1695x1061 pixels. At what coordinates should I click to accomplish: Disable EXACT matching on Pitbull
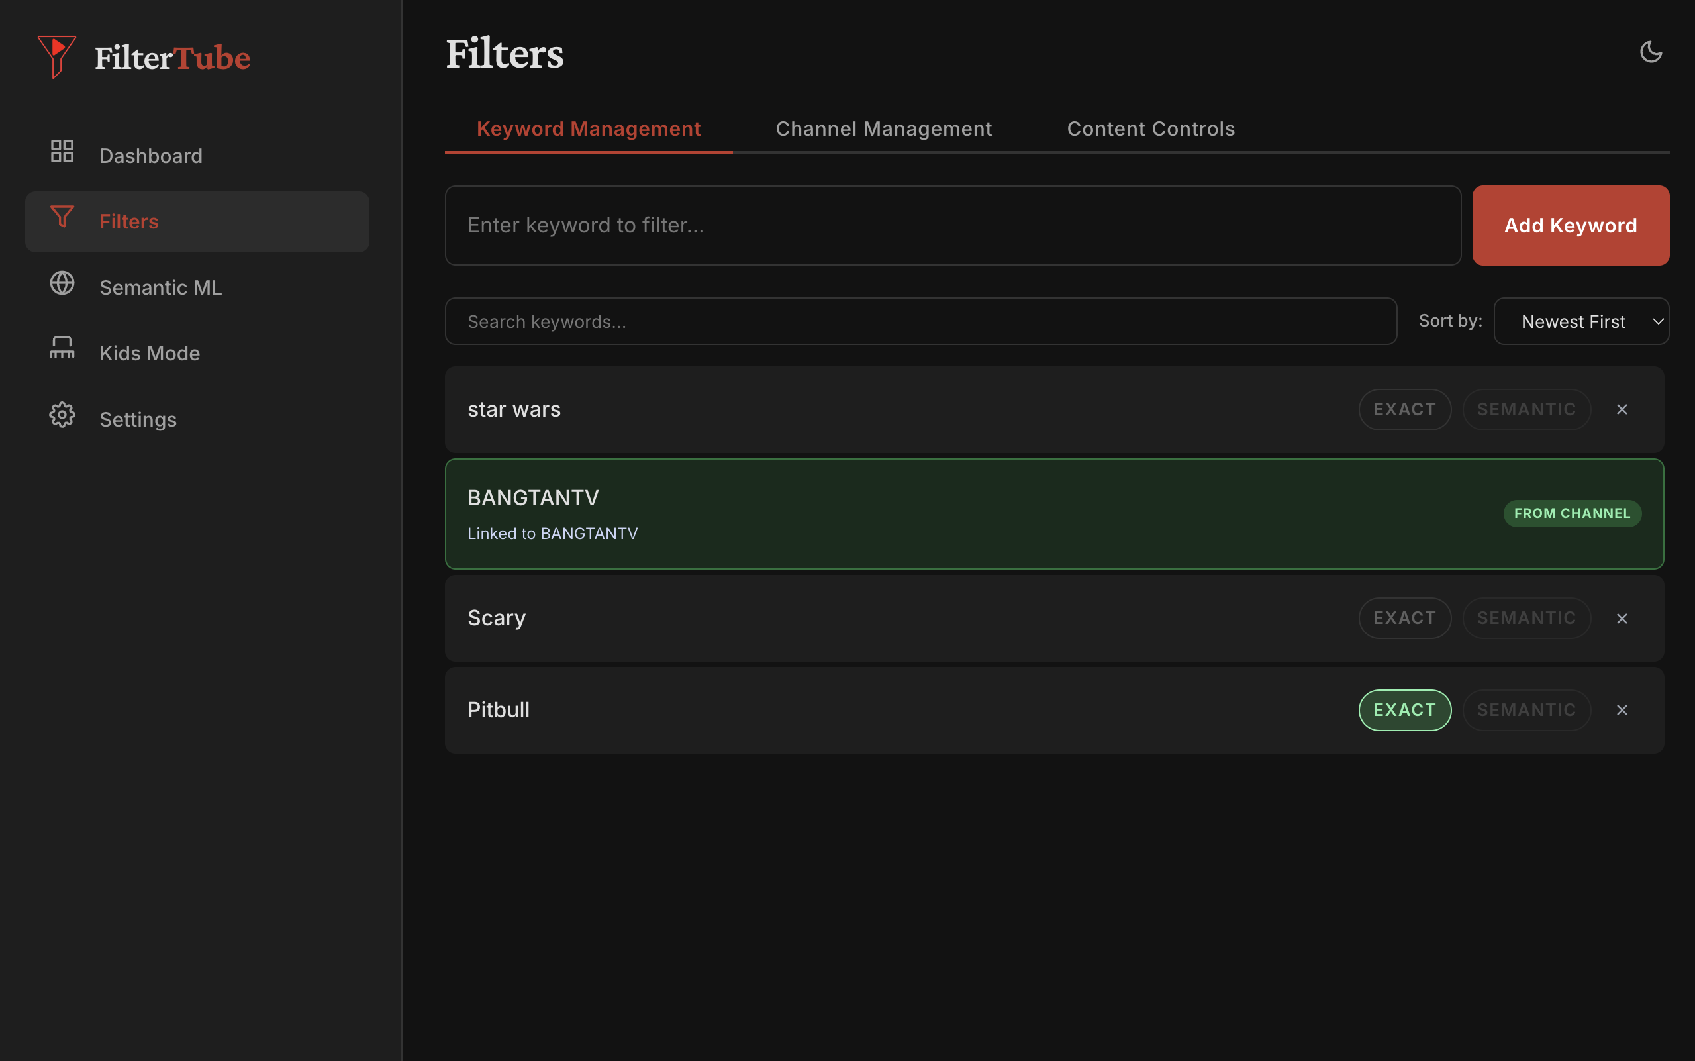click(x=1404, y=709)
